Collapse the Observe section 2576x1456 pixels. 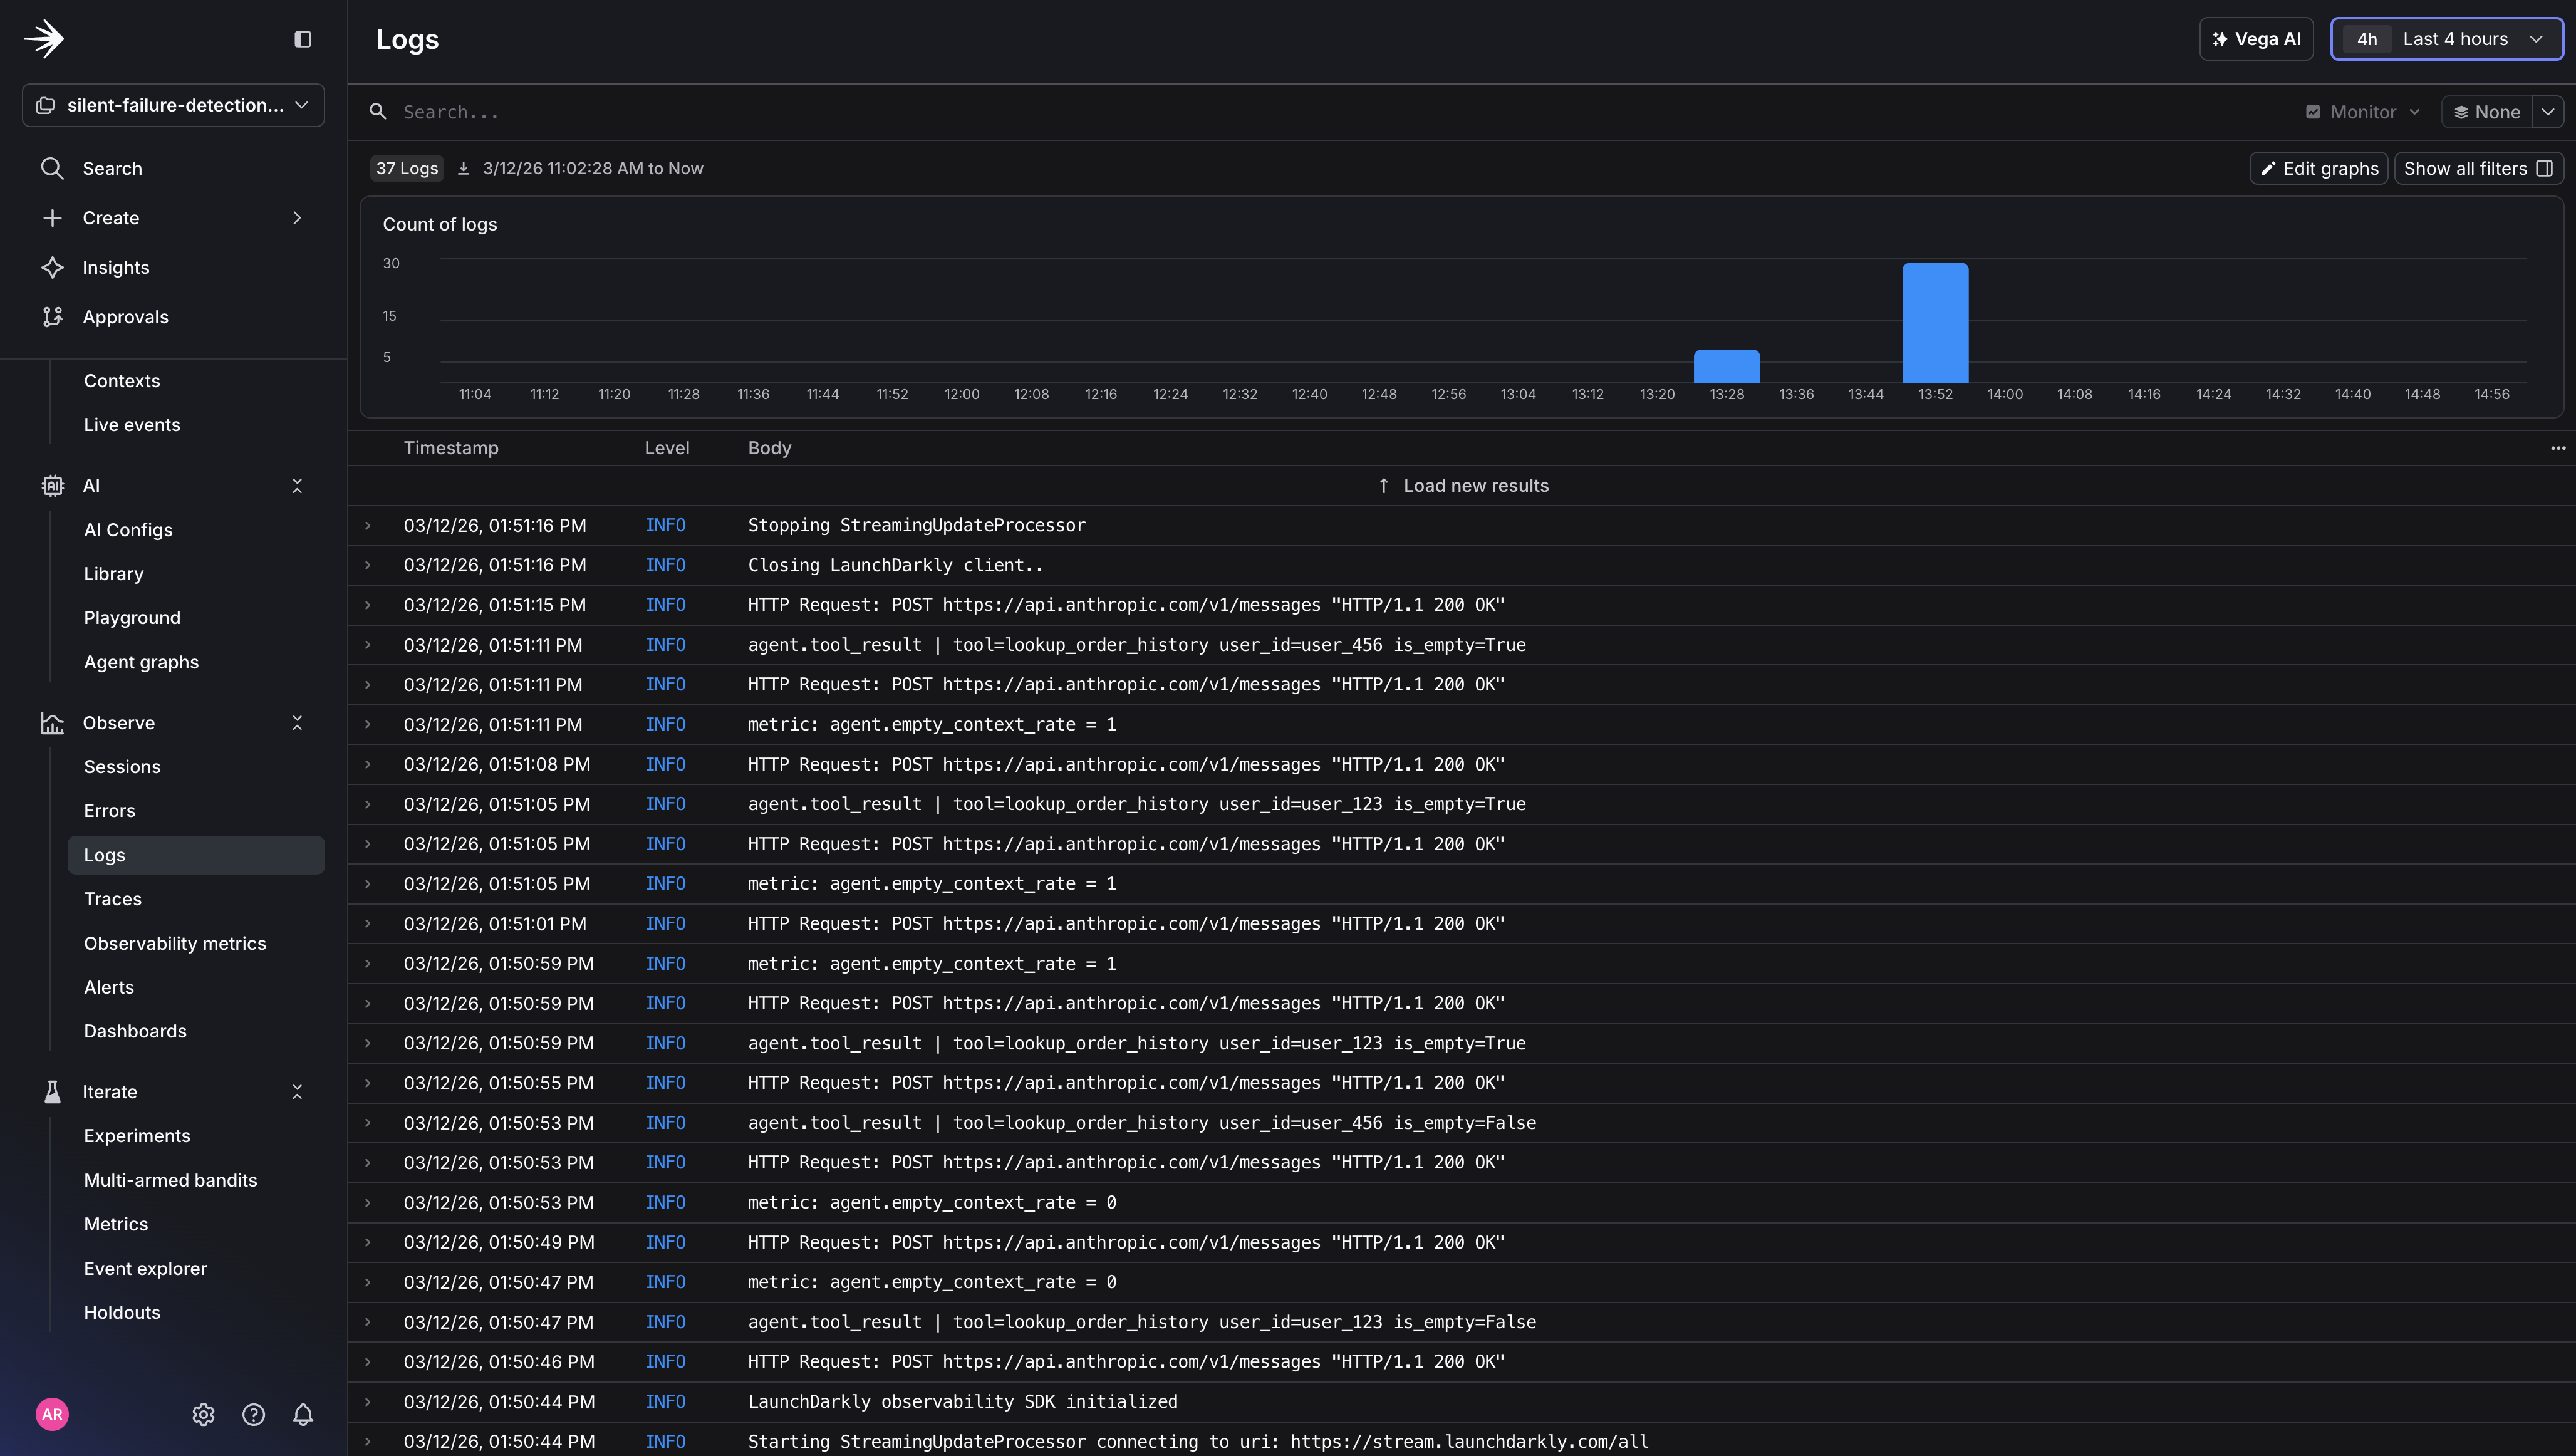point(297,722)
